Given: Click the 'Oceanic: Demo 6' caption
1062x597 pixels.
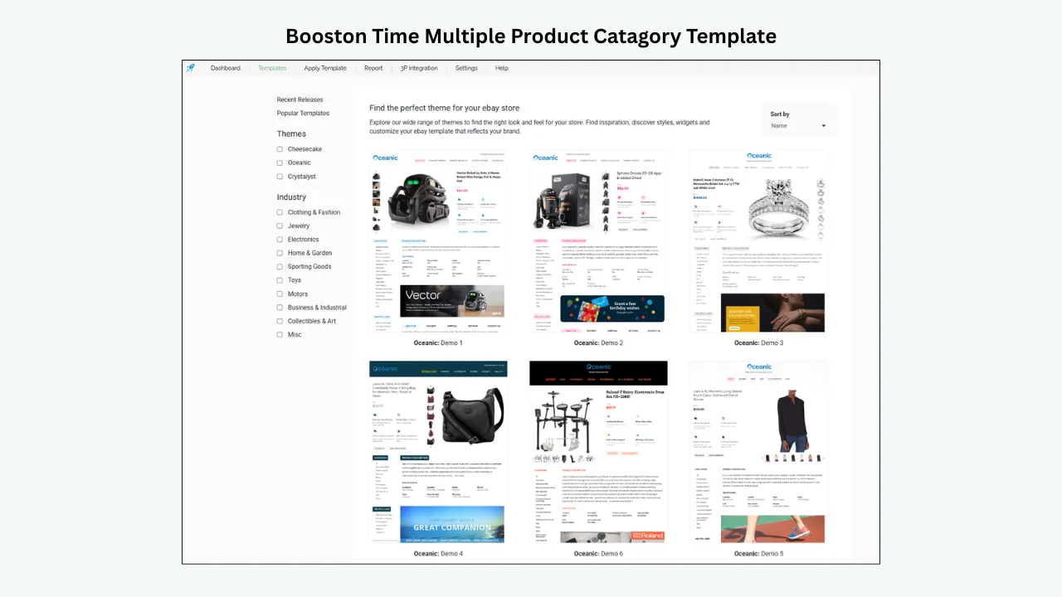Looking at the screenshot, I should click(598, 553).
